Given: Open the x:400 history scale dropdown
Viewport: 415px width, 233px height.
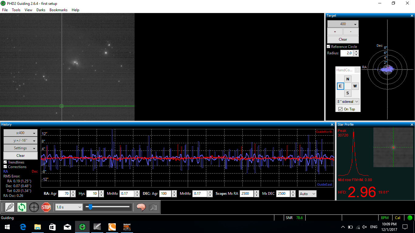Looking at the screenshot, I should coord(20,133).
